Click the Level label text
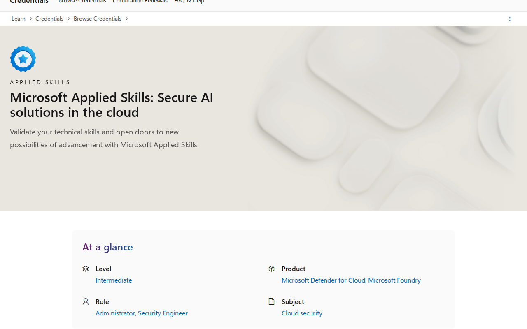This screenshot has width=527, height=329. click(x=103, y=269)
